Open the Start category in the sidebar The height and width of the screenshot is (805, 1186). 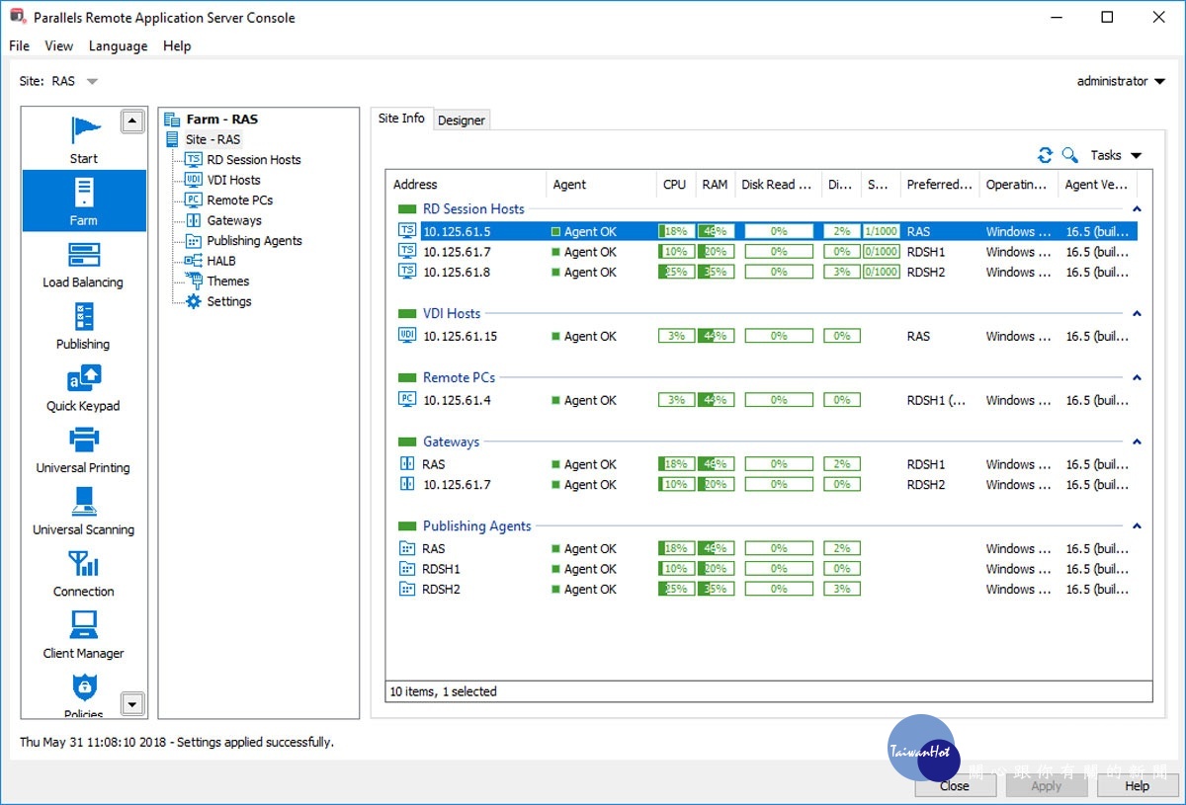(84, 139)
